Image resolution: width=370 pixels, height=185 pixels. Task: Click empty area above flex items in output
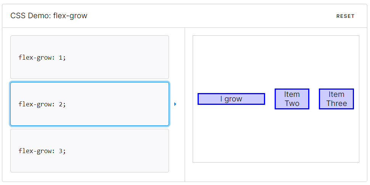[x=276, y=62]
